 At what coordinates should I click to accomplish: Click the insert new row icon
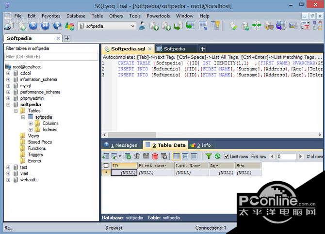pyautogui.click(x=128, y=156)
